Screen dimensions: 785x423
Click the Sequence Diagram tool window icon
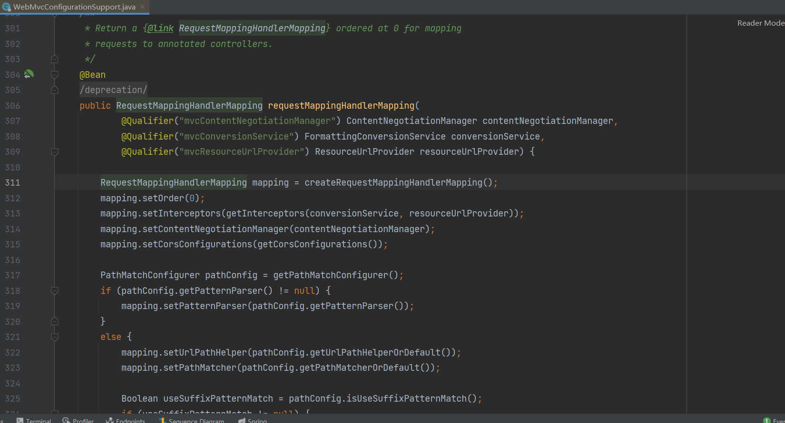tap(162, 421)
